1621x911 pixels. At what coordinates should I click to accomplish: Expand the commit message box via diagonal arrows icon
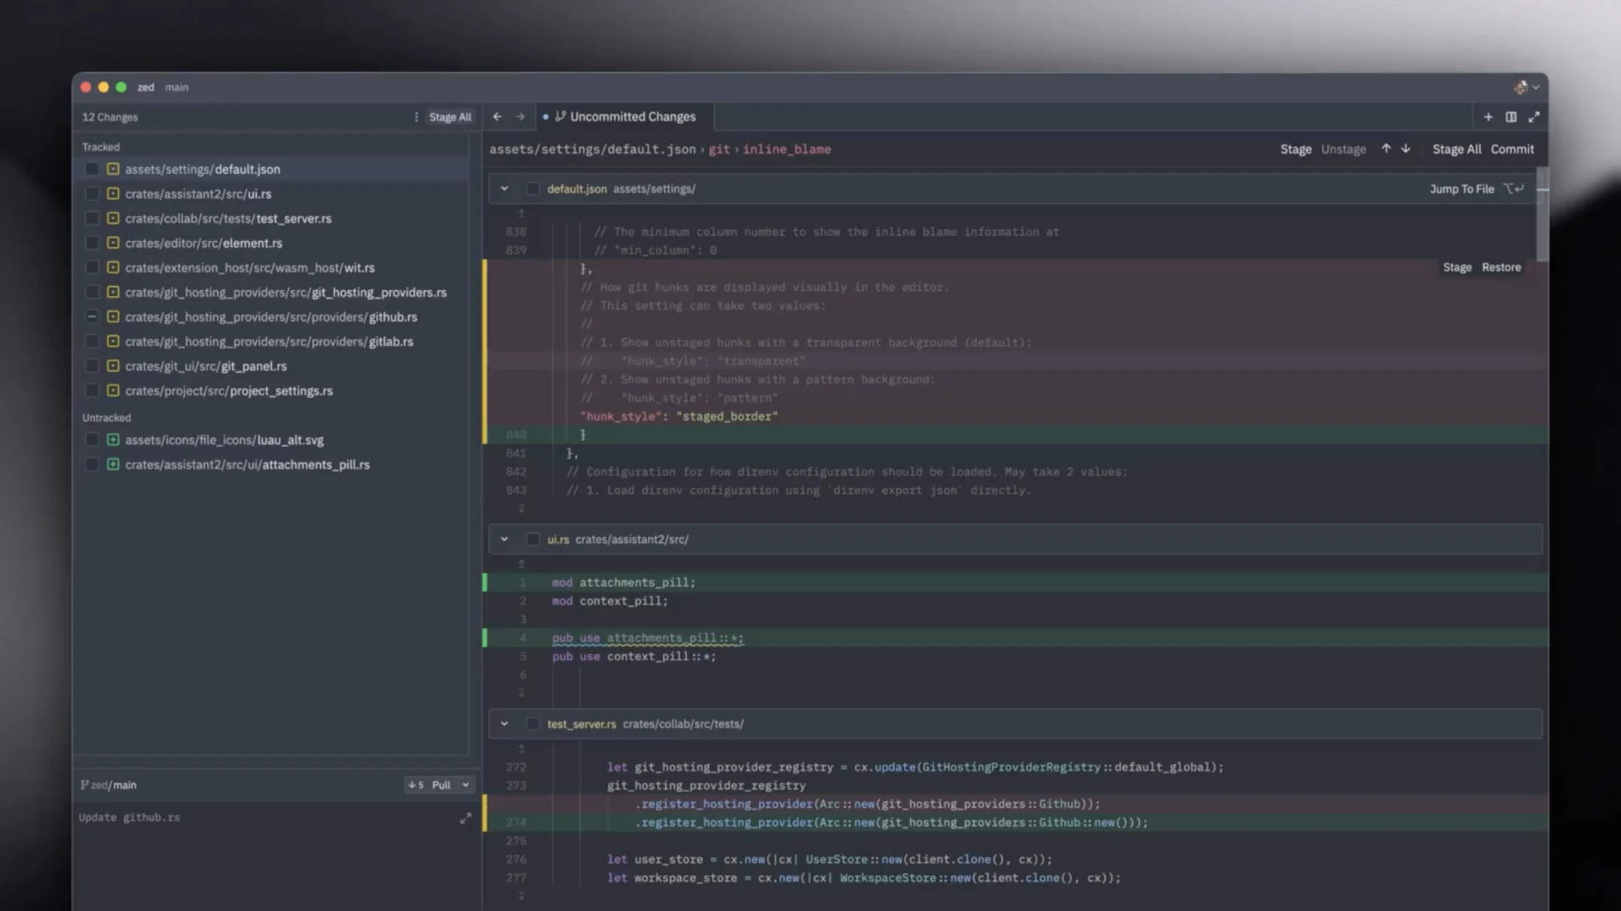coord(466,818)
